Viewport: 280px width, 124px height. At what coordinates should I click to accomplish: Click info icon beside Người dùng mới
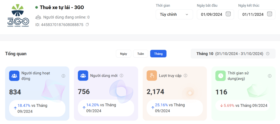point(121,76)
